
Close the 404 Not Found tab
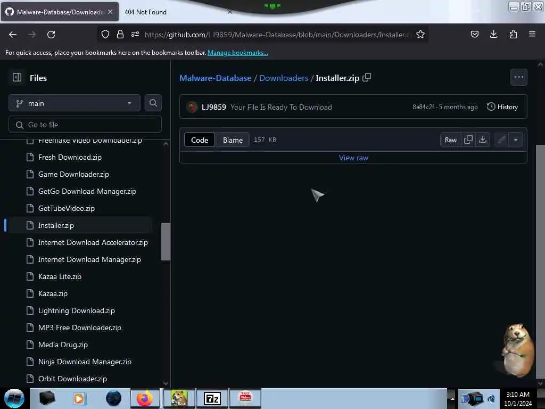pyautogui.click(x=230, y=12)
